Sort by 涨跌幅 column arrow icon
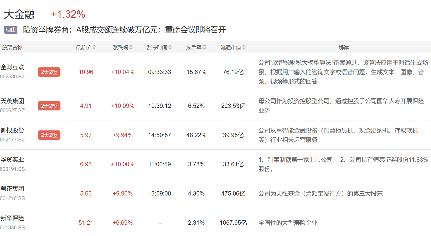The width and height of the screenshot is (431, 236). (131, 47)
